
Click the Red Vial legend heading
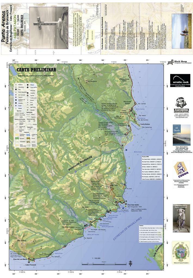click(19, 111)
